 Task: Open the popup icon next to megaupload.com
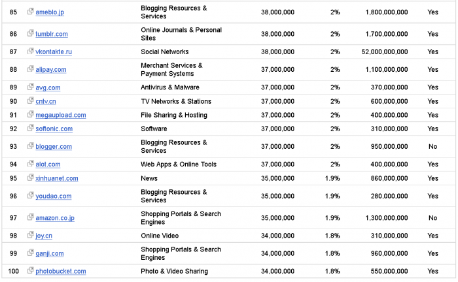[x=31, y=115]
